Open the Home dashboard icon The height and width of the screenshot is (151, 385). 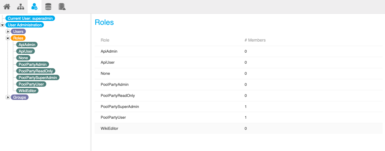(7, 7)
